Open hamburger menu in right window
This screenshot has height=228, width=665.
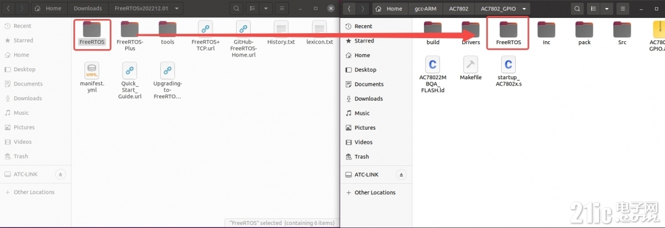click(x=622, y=9)
